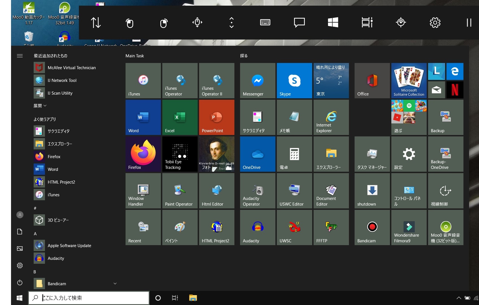Screen dimensions: 479x305
Task: Launch the Excel tile
Action: pyautogui.click(x=180, y=117)
